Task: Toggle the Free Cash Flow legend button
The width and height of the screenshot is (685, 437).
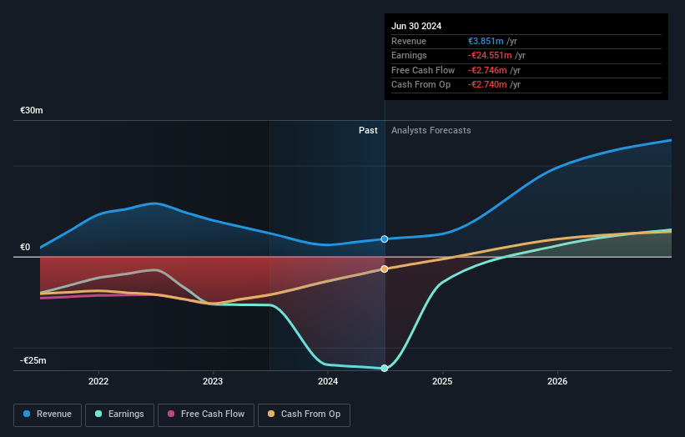Action: pos(206,414)
